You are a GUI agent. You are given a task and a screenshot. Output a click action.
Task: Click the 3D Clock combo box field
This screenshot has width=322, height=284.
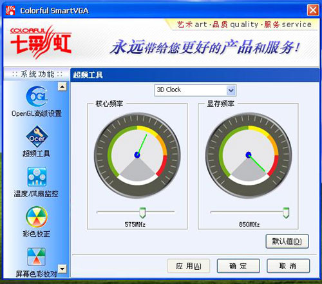(x=195, y=90)
